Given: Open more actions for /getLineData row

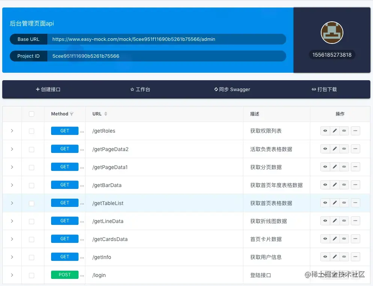Looking at the screenshot, I should pyautogui.click(x=355, y=221).
